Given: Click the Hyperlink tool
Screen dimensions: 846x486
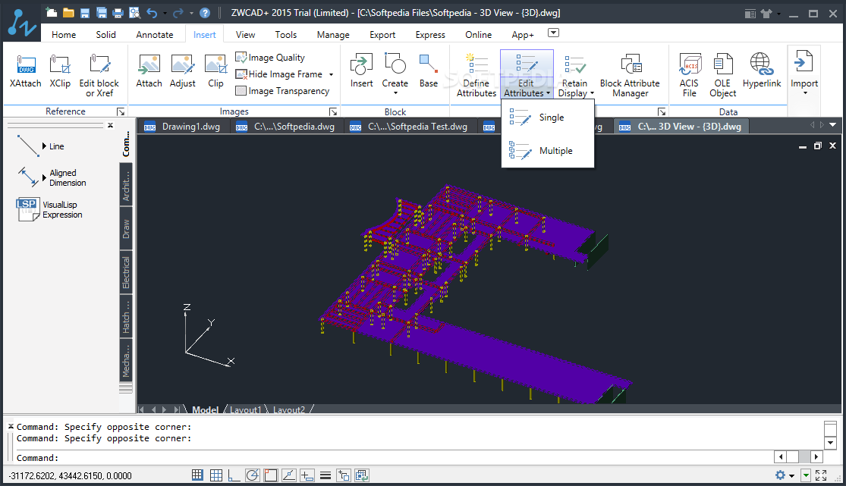Looking at the screenshot, I should [x=761, y=71].
